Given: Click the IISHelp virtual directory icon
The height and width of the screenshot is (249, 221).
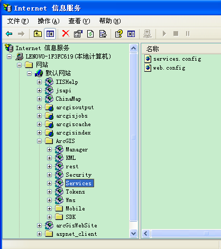Looking at the screenshot, I should click(49, 82).
